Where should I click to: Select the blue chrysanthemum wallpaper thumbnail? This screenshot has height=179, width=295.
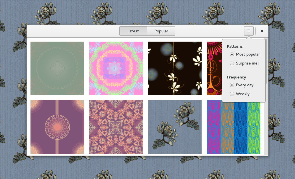[174, 127]
